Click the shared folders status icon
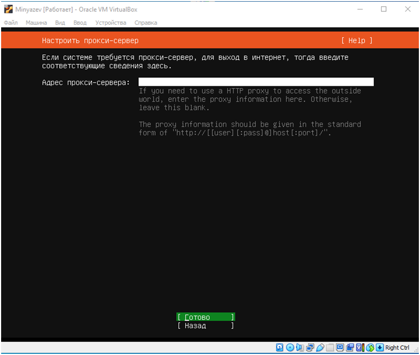This screenshot has height=355, width=420. point(330,348)
